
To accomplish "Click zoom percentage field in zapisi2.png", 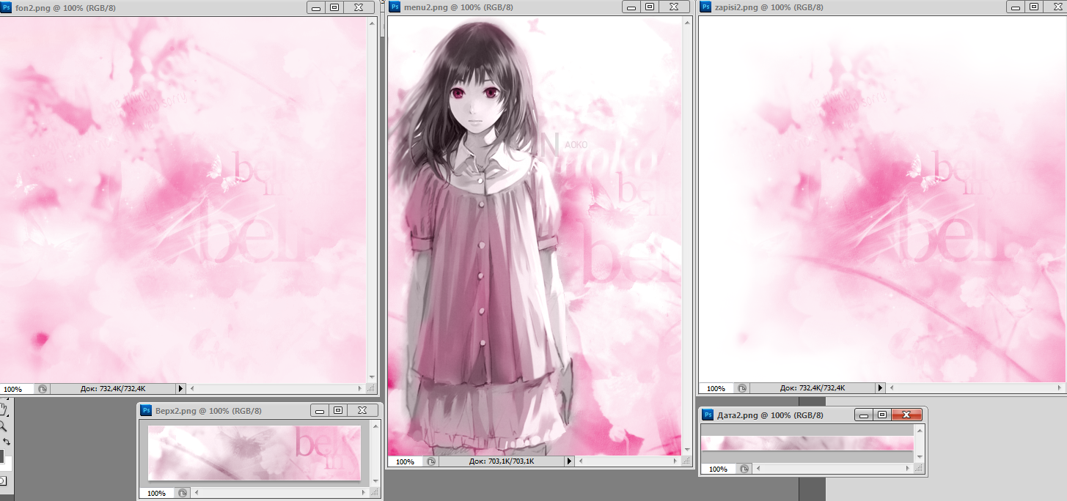I will pyautogui.click(x=717, y=388).
